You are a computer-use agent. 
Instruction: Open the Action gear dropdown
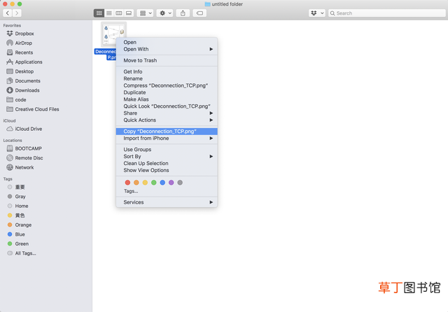click(166, 13)
